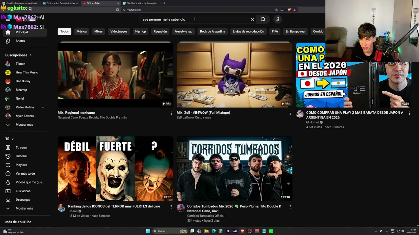This screenshot has height=235, width=419.
Task: Open Corridos Tumbados Official channel avatar
Action: click(181, 208)
